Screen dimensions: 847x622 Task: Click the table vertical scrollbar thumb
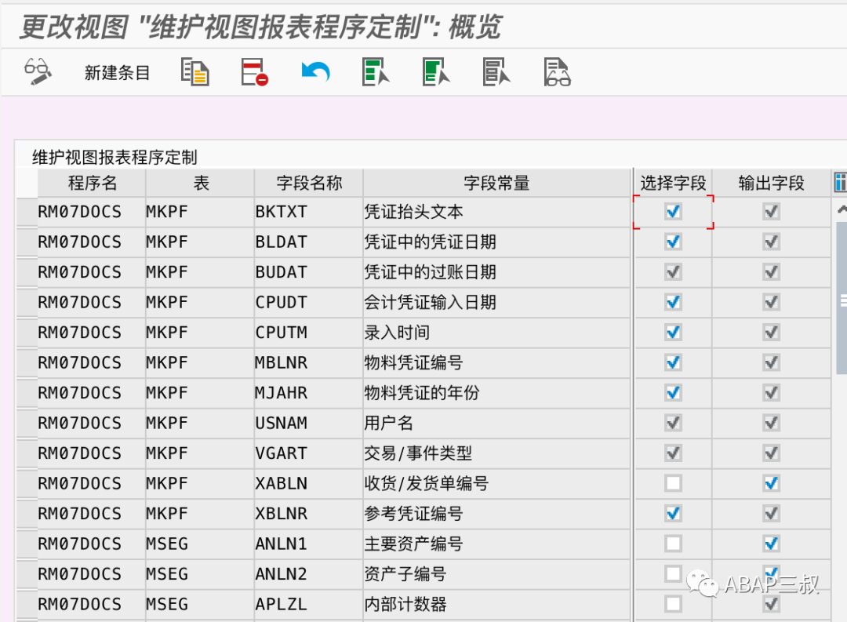click(x=842, y=298)
